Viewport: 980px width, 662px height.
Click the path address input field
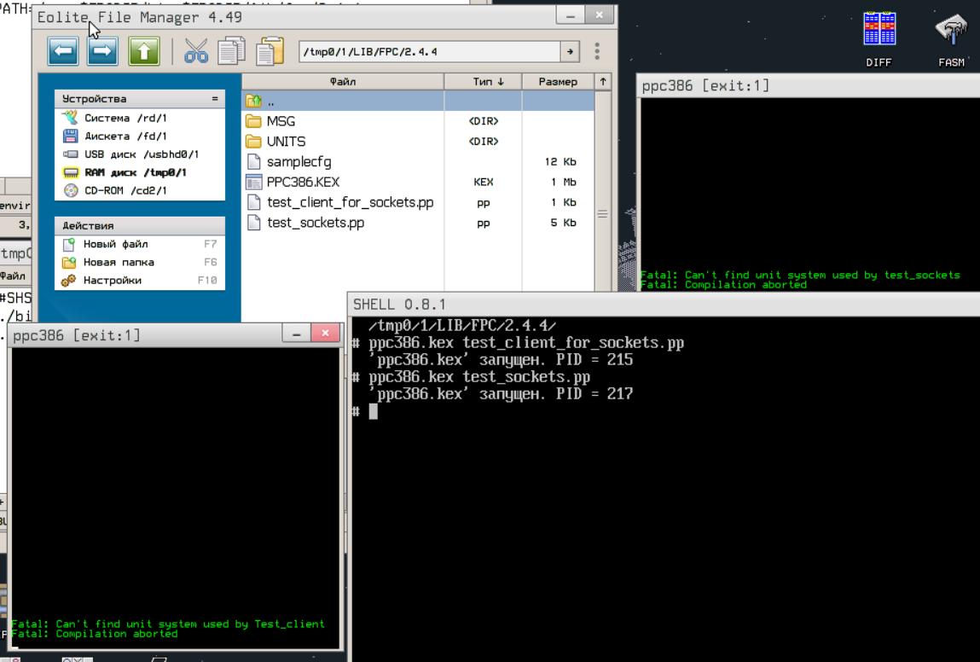point(428,52)
